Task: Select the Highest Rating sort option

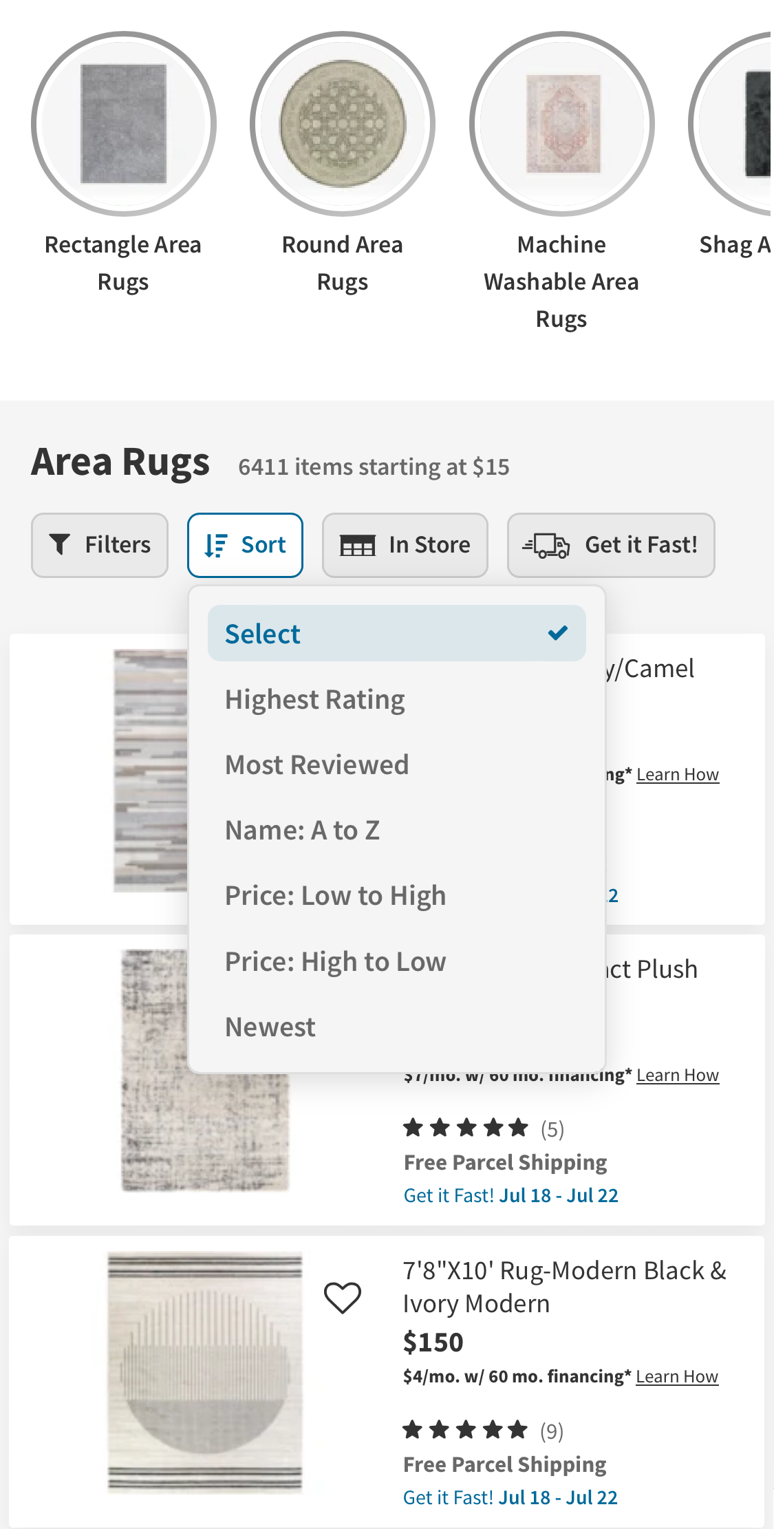Action: coord(315,698)
